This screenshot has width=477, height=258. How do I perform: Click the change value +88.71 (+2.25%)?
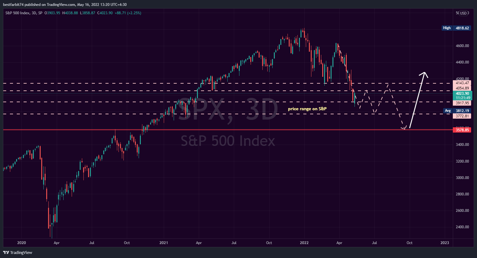[x=128, y=13]
